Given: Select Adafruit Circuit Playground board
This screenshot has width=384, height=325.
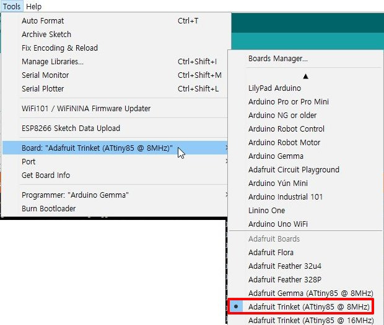Looking at the screenshot, I should (x=305, y=169).
